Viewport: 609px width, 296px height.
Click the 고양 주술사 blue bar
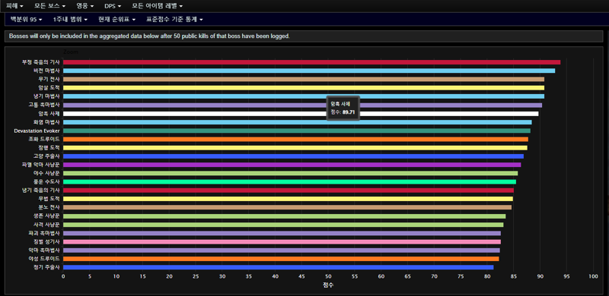point(293,156)
